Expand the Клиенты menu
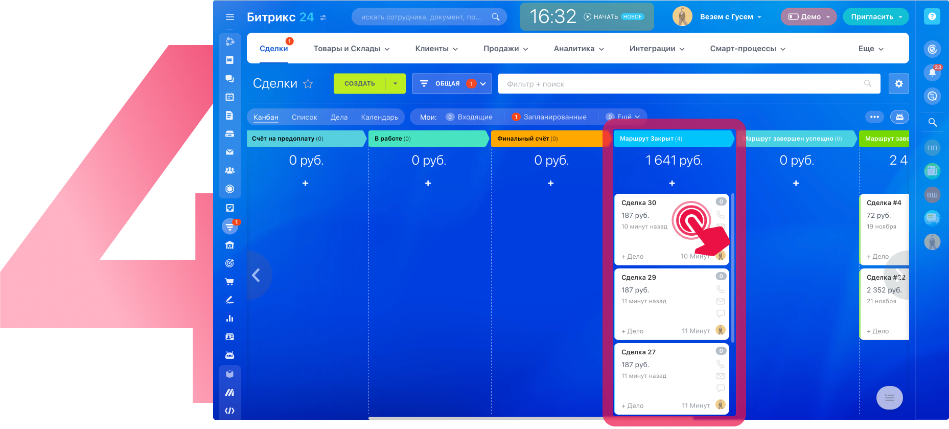 tap(436, 49)
